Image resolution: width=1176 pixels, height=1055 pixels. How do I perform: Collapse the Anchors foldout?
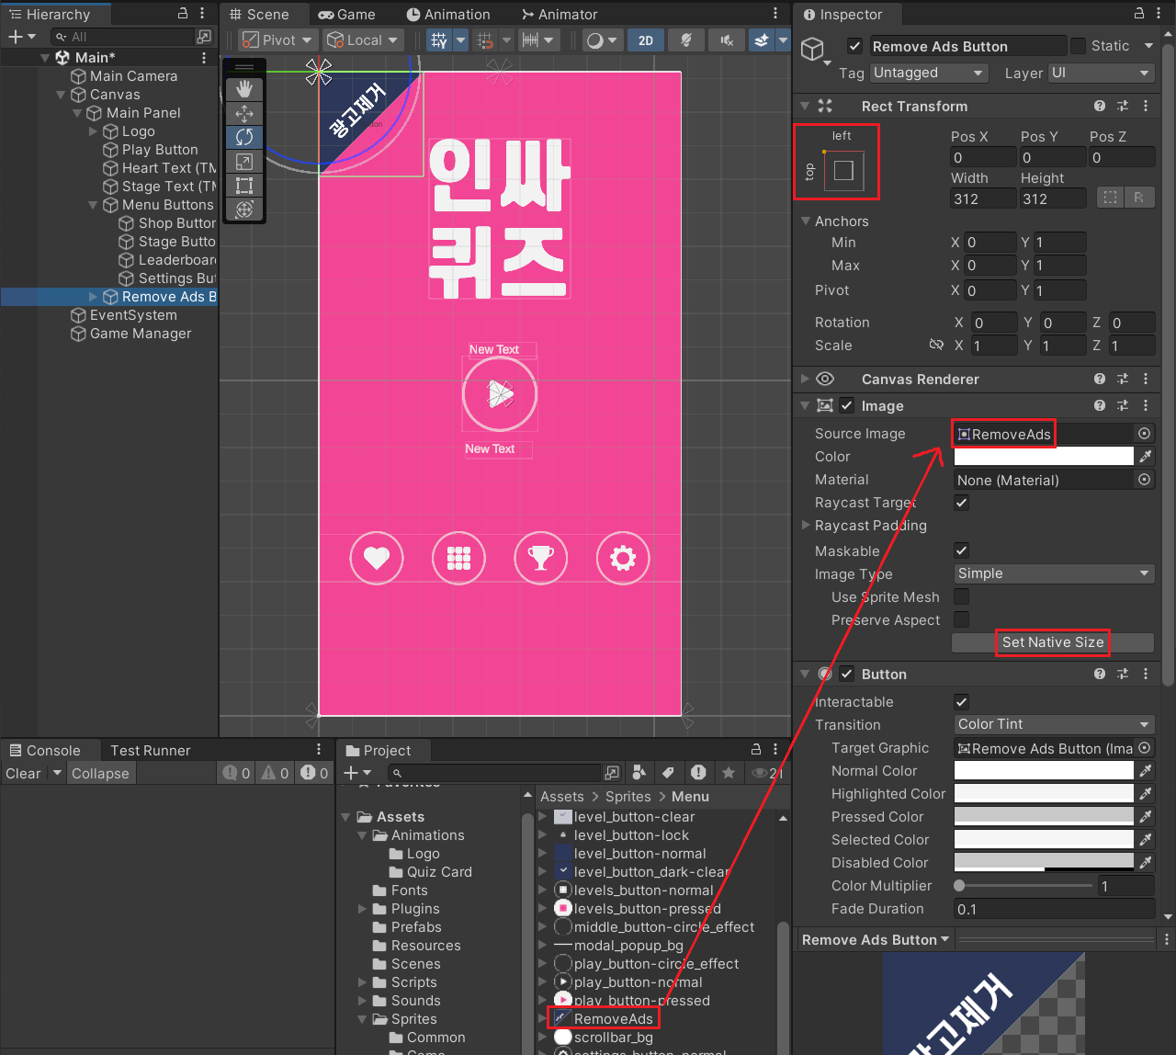pyautogui.click(x=806, y=221)
